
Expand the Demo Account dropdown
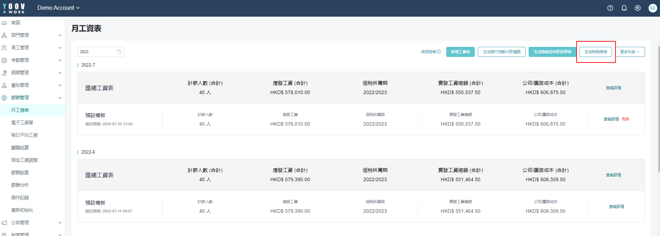point(58,8)
